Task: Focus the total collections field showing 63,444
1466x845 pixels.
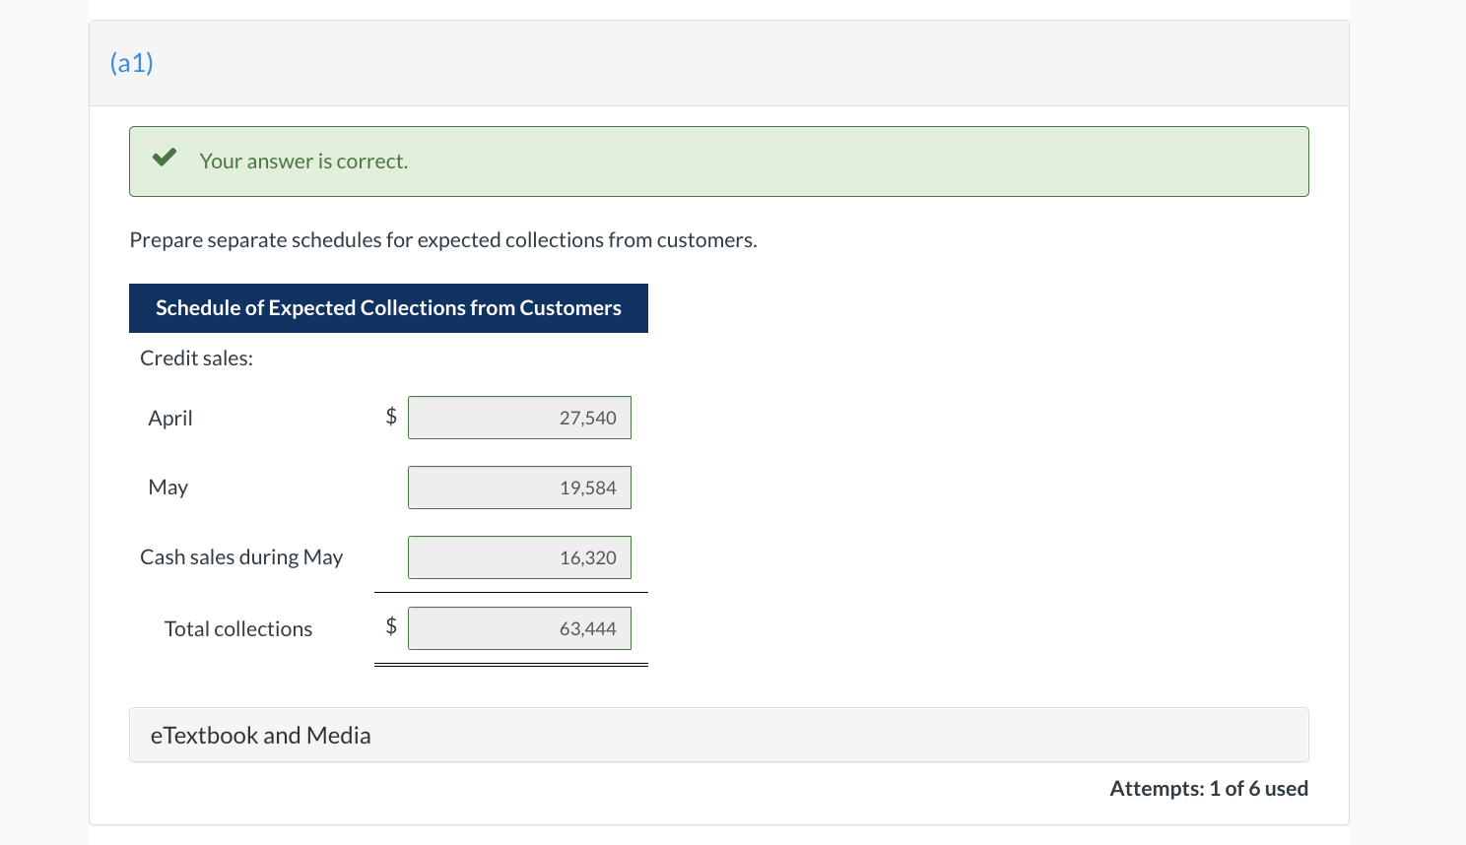Action: point(519,628)
